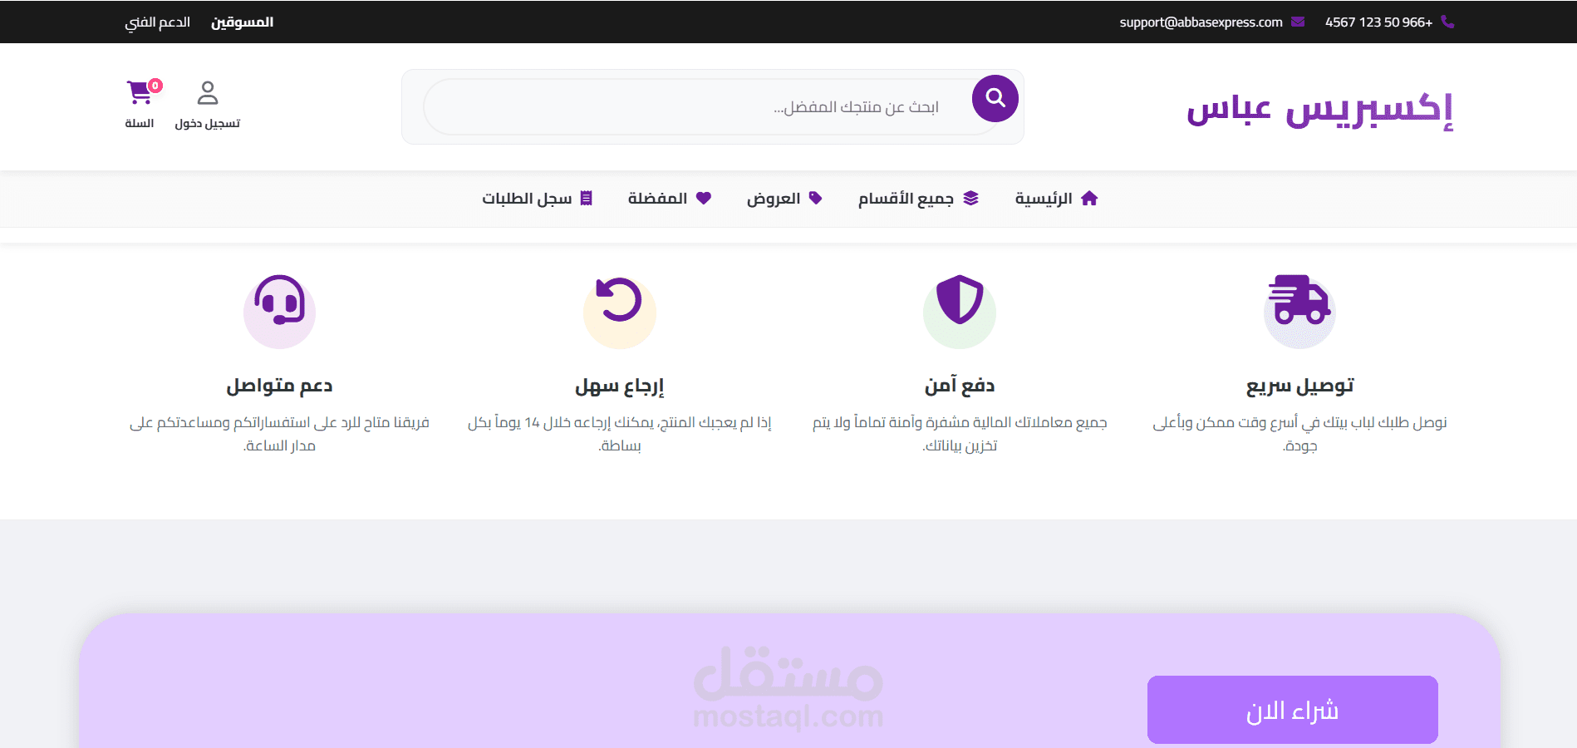Click the support headset icon
The height and width of the screenshot is (748, 1577).
[279, 299]
